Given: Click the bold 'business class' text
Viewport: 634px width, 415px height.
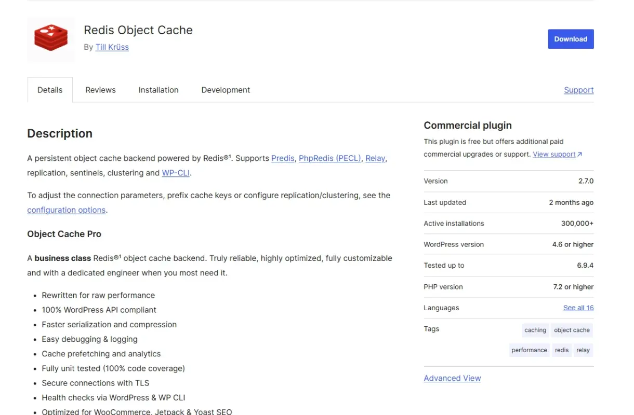Looking at the screenshot, I should click(62, 258).
